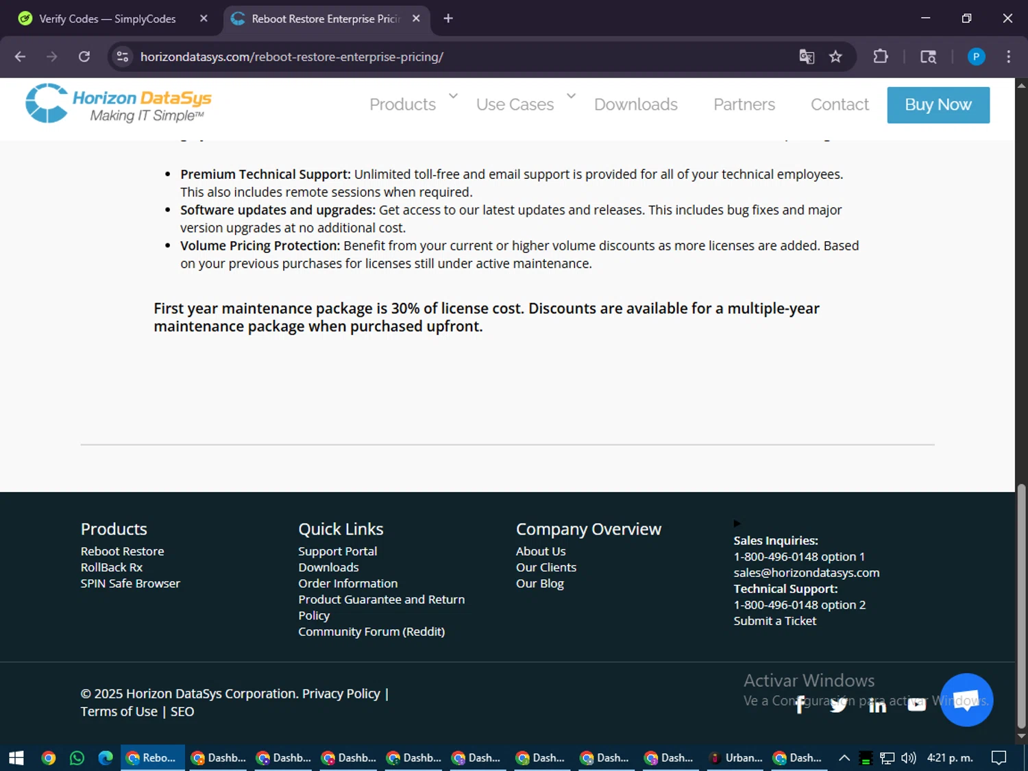Go to Downloads in top navigation

[635, 105]
